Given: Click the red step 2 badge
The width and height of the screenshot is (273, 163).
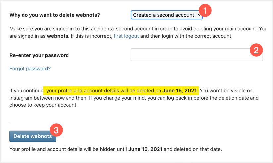Looking at the screenshot, I should point(256,51).
